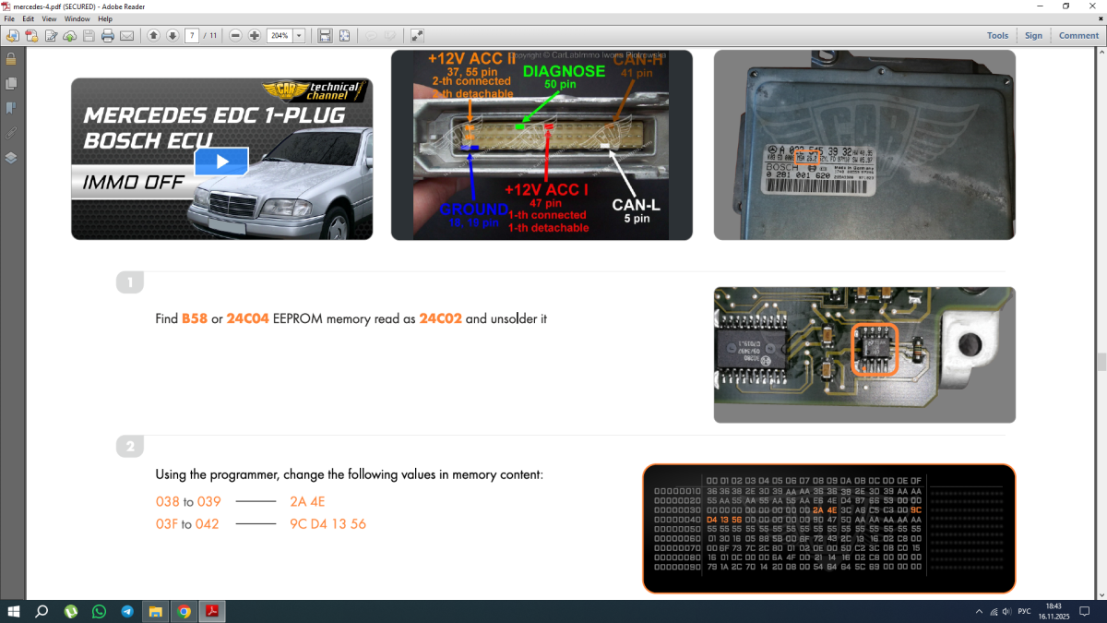Click the sign and fill document icon
Screen dimensions: 1107x623
click(x=51, y=36)
